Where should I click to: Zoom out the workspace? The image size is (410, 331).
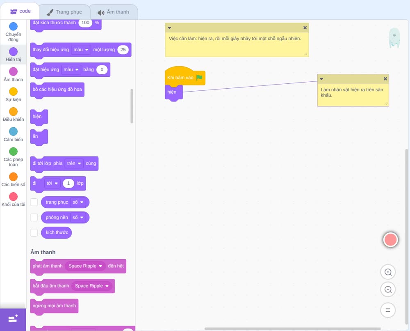point(388,290)
